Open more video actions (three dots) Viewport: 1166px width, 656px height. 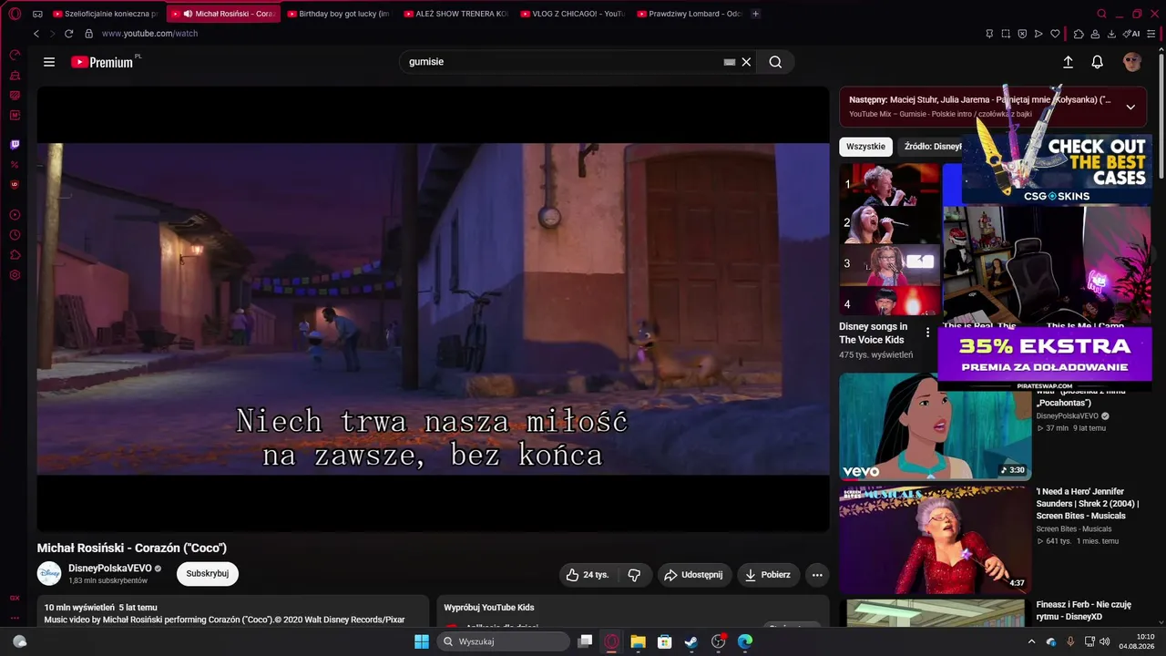pyautogui.click(x=817, y=575)
